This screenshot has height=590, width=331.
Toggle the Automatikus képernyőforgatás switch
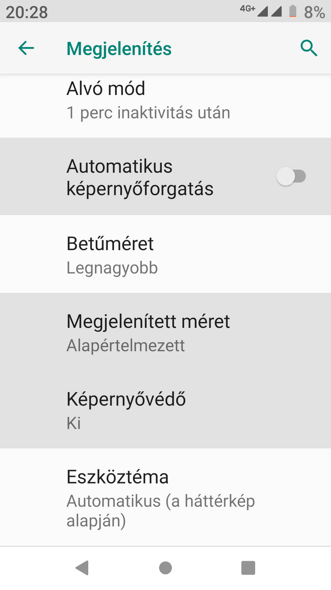[x=291, y=176]
